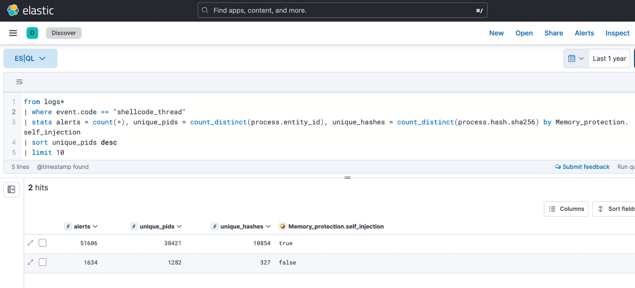Toggle the fields sidebar panel icon
Image resolution: width=635 pixels, height=288 pixels.
coord(11,189)
